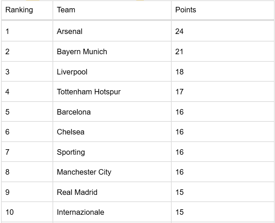Image resolution: width=275 pixels, height=223 pixels.
Task: Click the Manchester City cell
Action: [84, 172]
